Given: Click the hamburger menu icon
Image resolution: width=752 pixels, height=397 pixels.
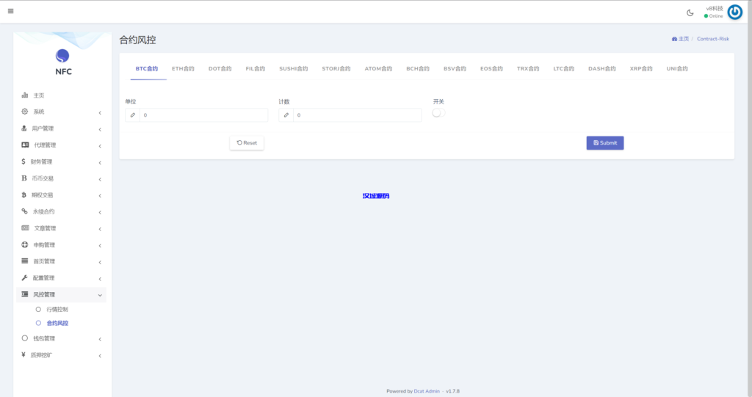Looking at the screenshot, I should [10, 11].
